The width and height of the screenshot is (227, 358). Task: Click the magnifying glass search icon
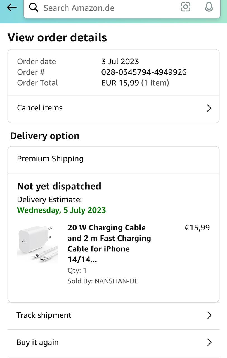[x=34, y=8]
